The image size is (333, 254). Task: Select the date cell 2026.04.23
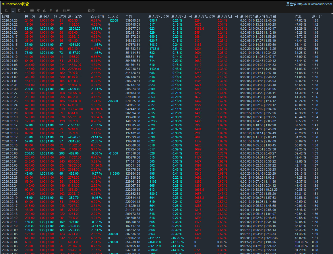[10, 21]
